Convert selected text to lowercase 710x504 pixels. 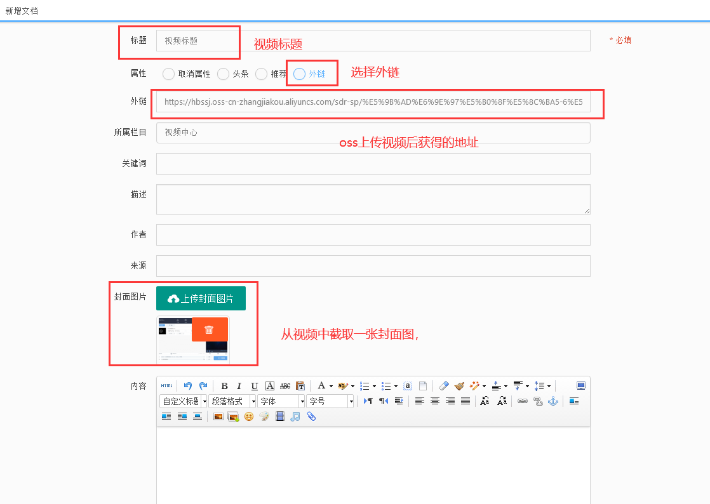click(502, 401)
